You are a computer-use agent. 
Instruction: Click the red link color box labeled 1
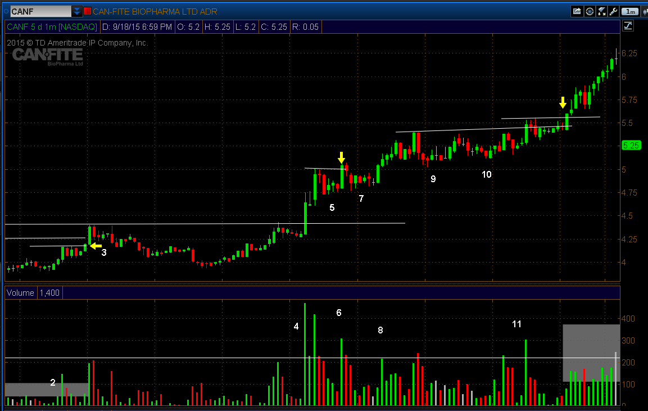point(87,12)
